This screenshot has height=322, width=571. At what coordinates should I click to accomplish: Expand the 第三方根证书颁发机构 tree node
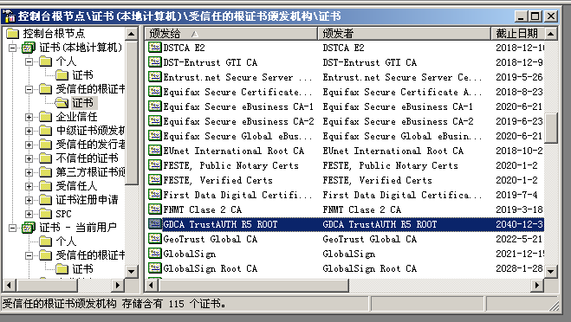click(29, 172)
